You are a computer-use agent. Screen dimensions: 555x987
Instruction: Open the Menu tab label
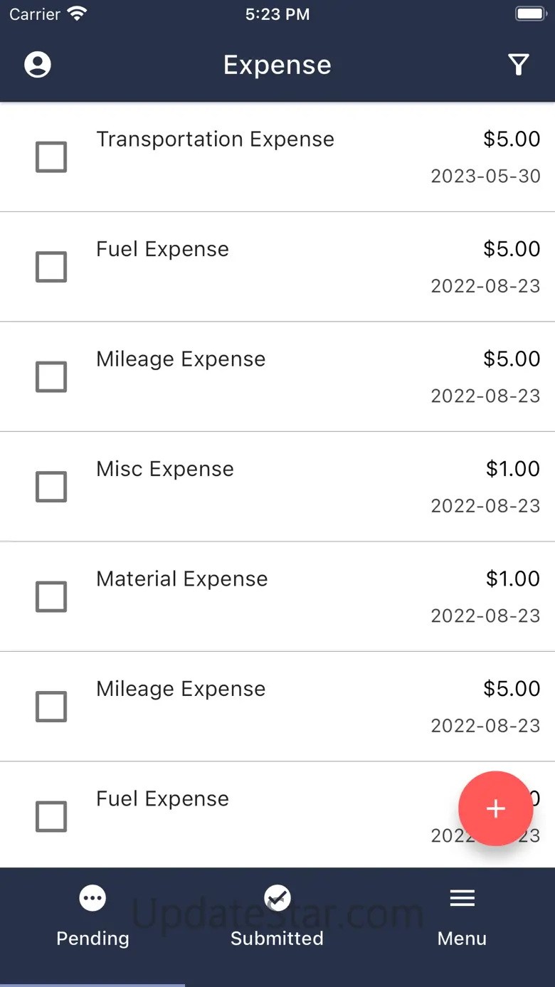pos(462,938)
